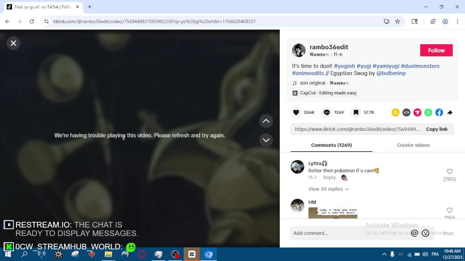Open Chrome profile icon
Image resolution: width=465 pixels, height=261 pixels.
click(445, 21)
